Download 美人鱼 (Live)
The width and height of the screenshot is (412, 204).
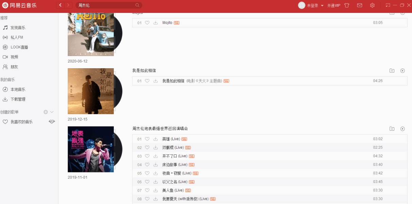pyautogui.click(x=156, y=190)
